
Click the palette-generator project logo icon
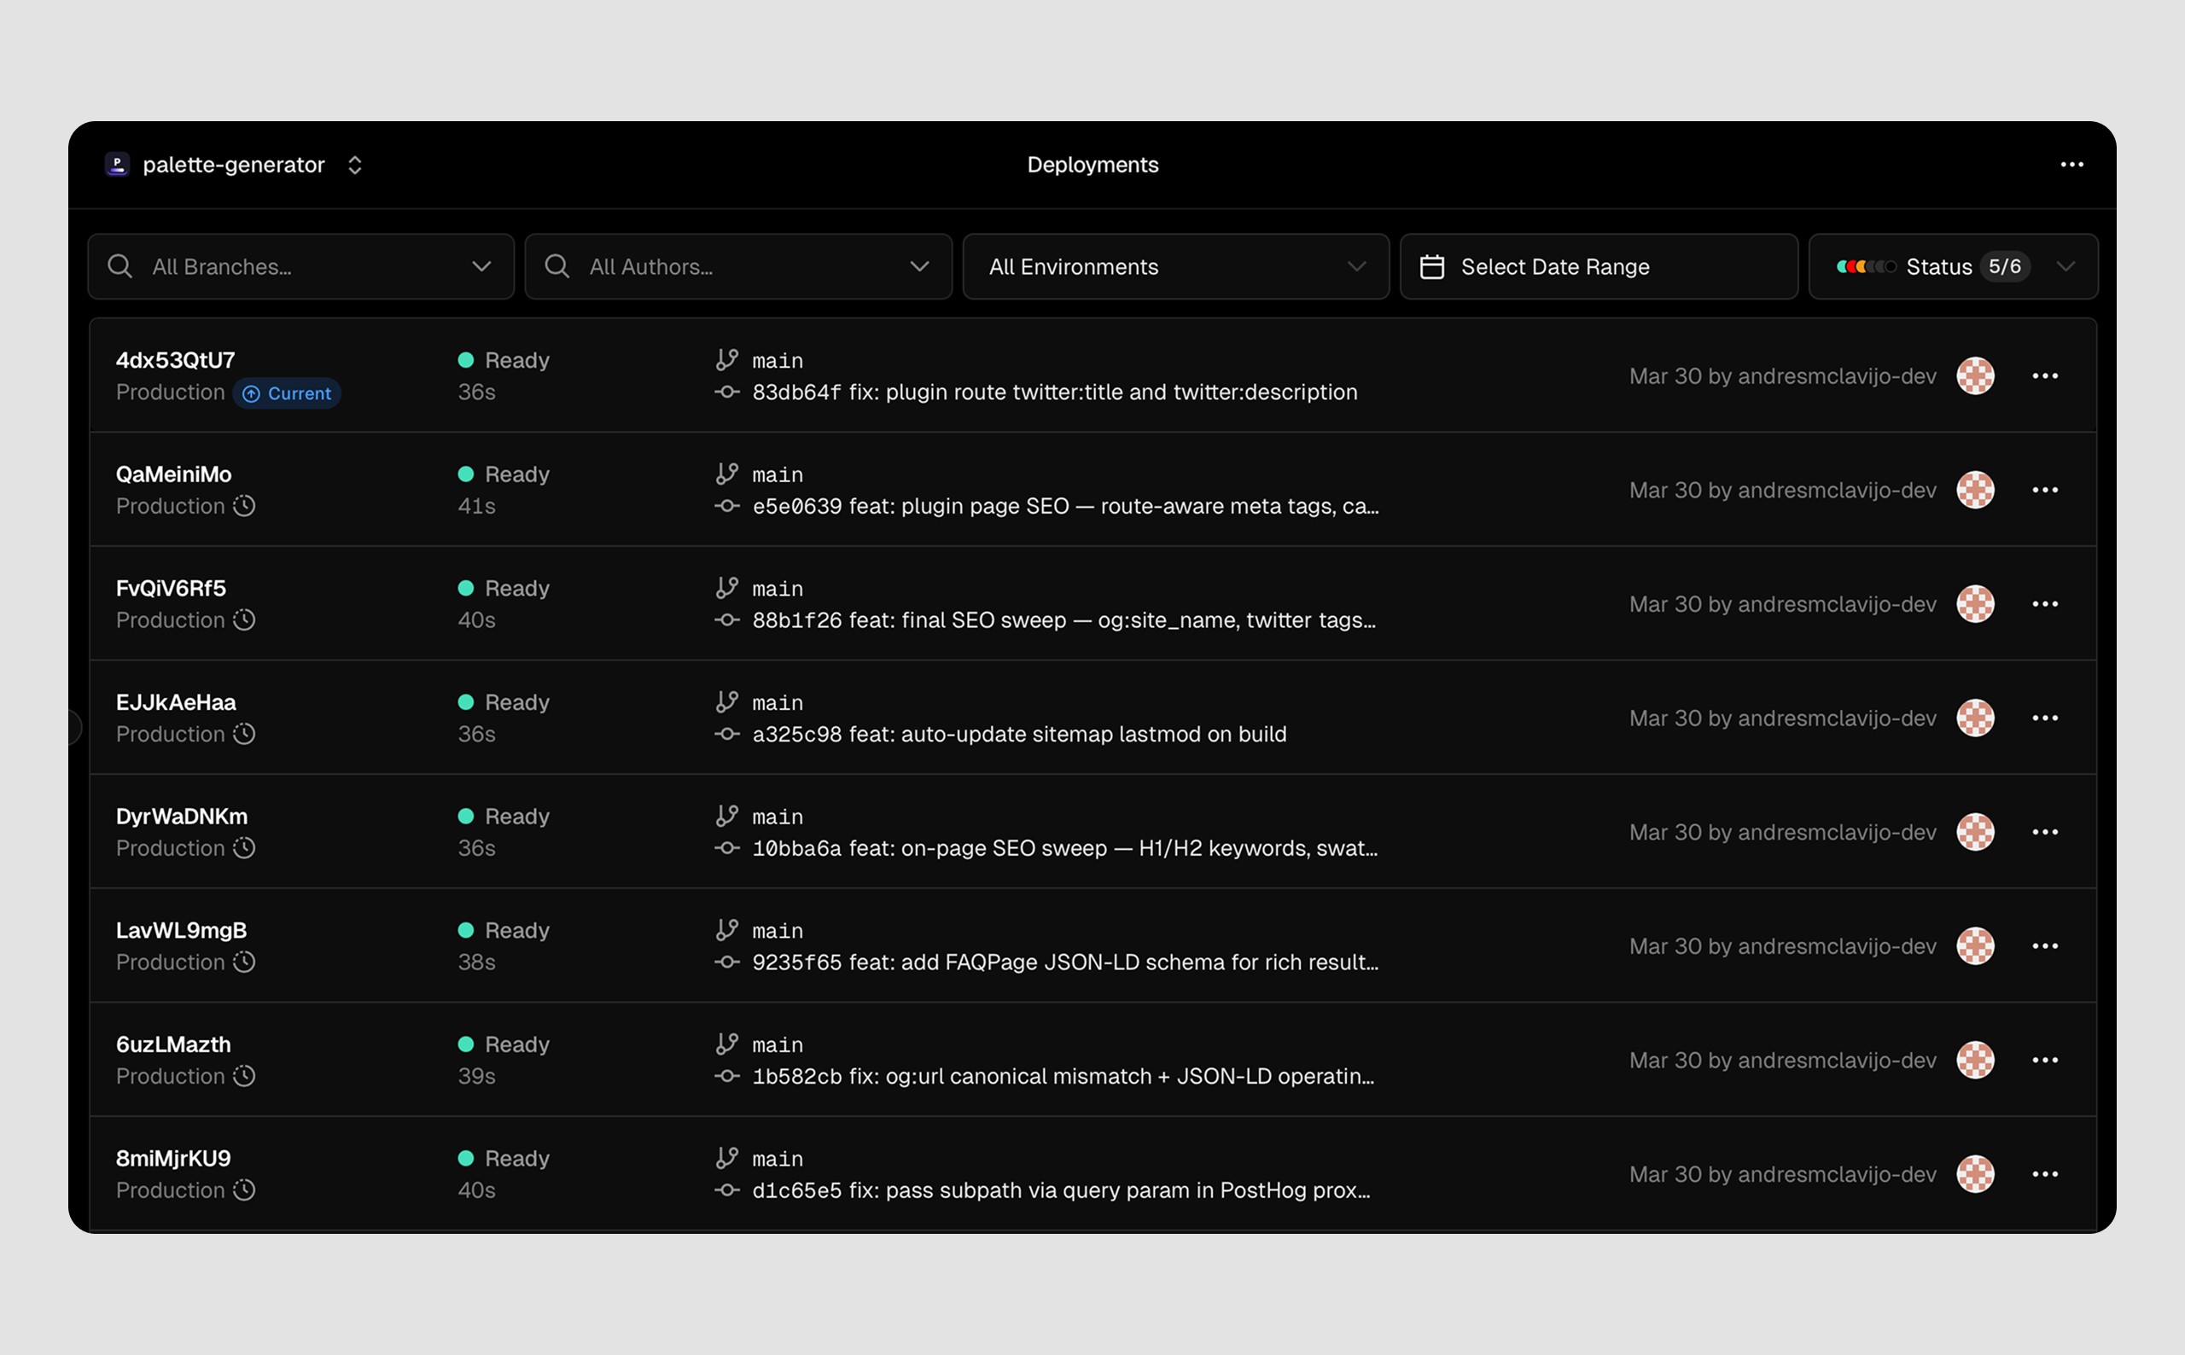[x=118, y=164]
